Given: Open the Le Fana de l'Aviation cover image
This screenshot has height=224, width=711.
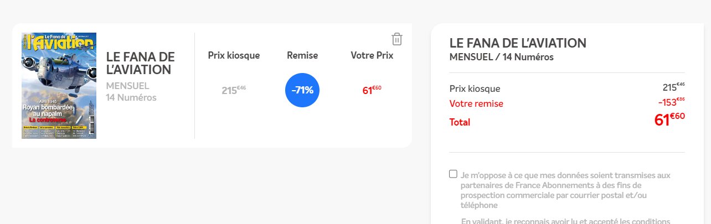Looking at the screenshot, I should click(x=59, y=86).
